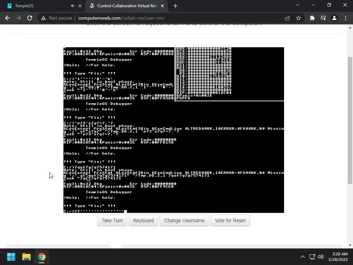The width and height of the screenshot is (353, 265).
Task: Click the Chrome taskbar icon
Action: 42,257
